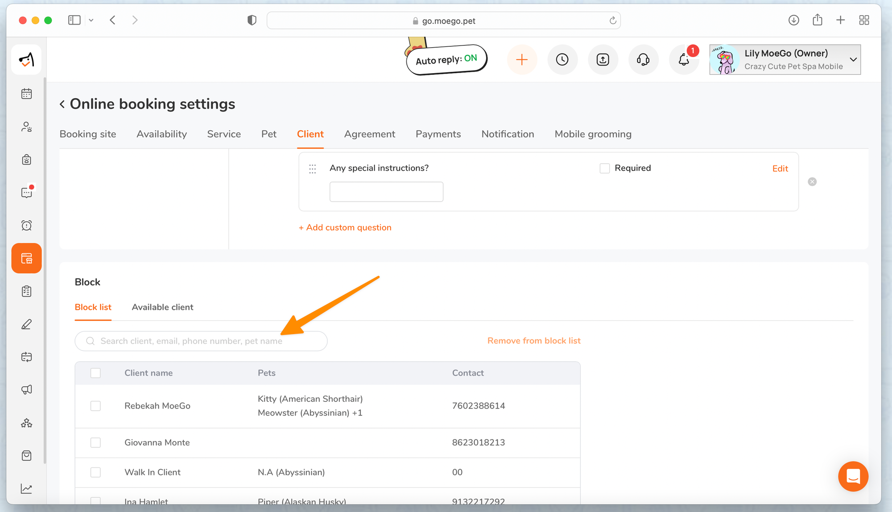Viewport: 892px width, 512px height.
Task: Open the clients icon in sidebar
Action: tap(26, 127)
